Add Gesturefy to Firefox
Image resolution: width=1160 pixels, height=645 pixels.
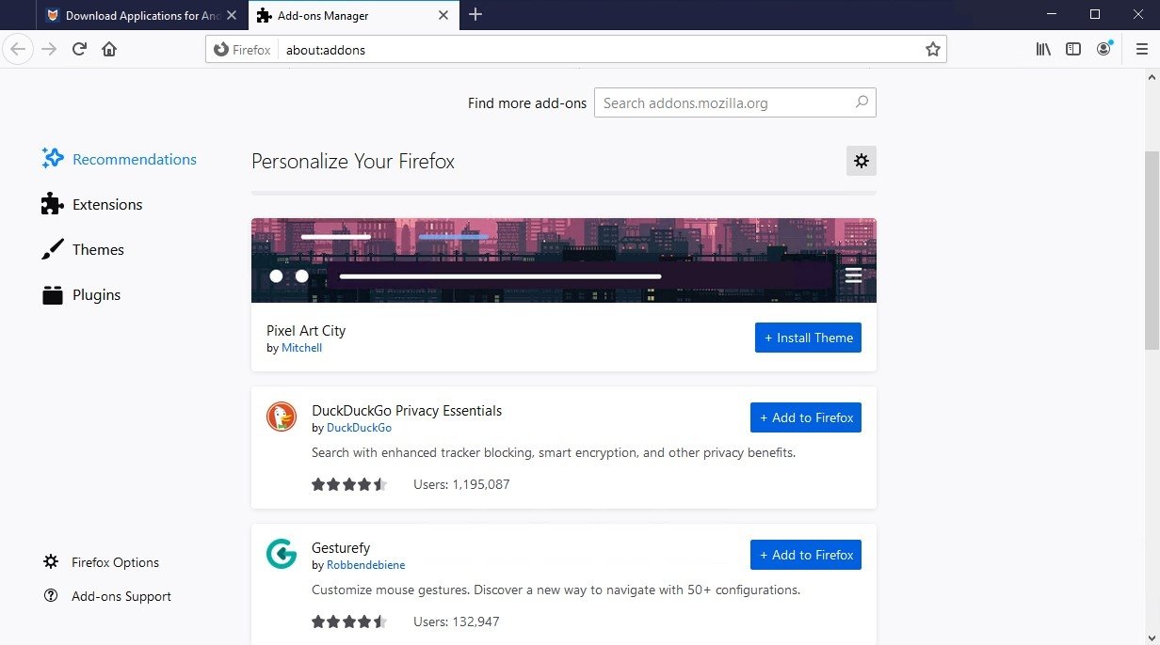point(806,555)
